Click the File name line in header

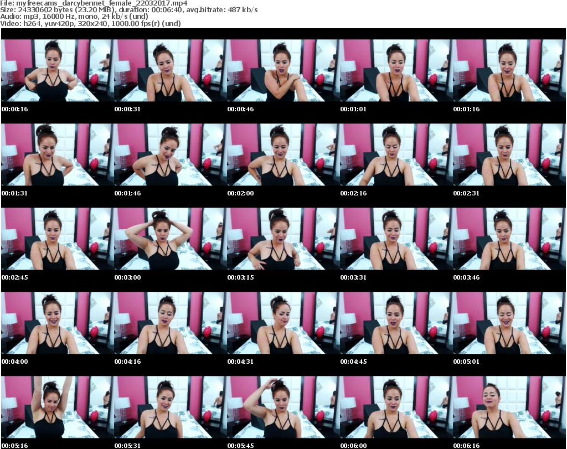point(94,3)
